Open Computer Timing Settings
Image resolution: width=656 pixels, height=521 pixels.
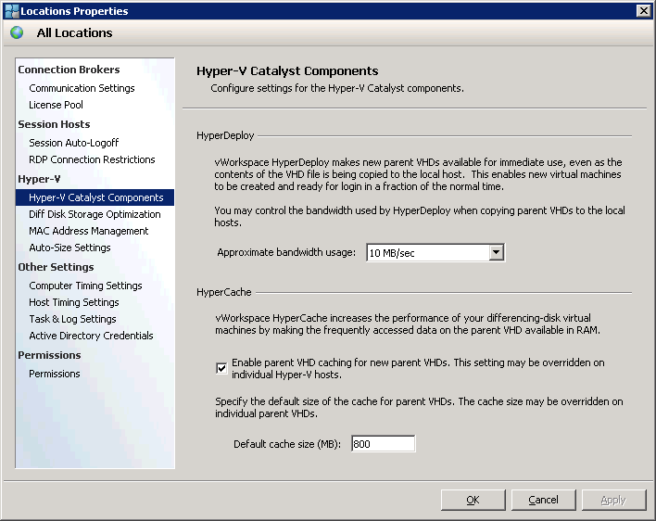point(85,286)
